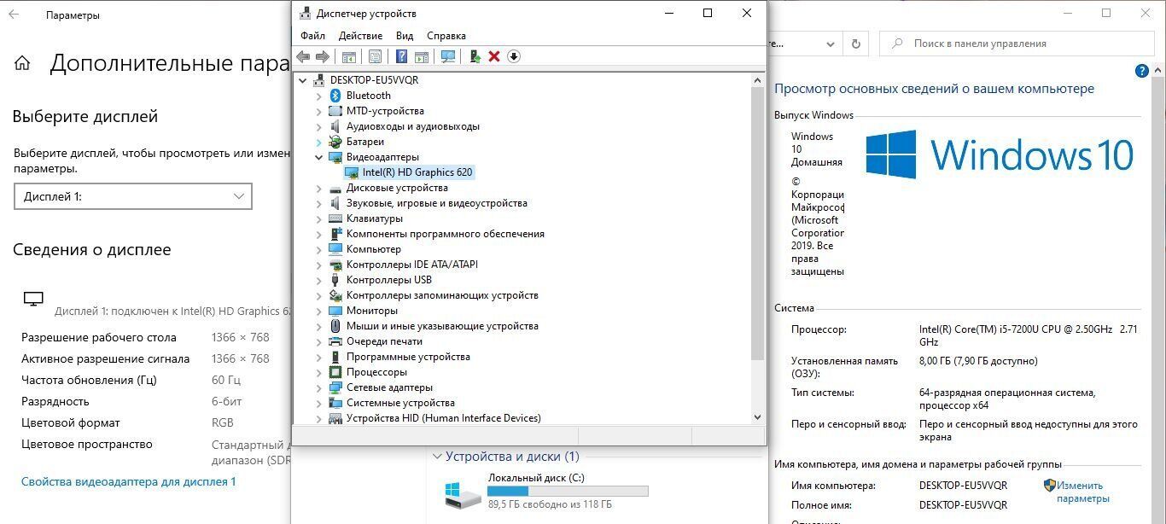Click Свойства видеоадаптера для дисплея 1 link
The height and width of the screenshot is (524, 1166).
tap(128, 482)
